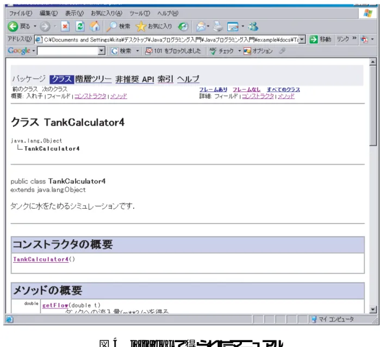Open the View (表示) menu
380x347 pixels.
(74, 14)
